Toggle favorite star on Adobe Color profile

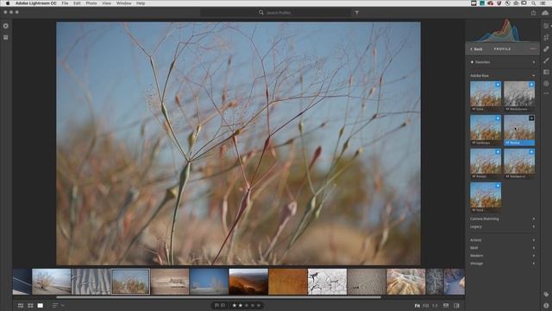(x=498, y=85)
